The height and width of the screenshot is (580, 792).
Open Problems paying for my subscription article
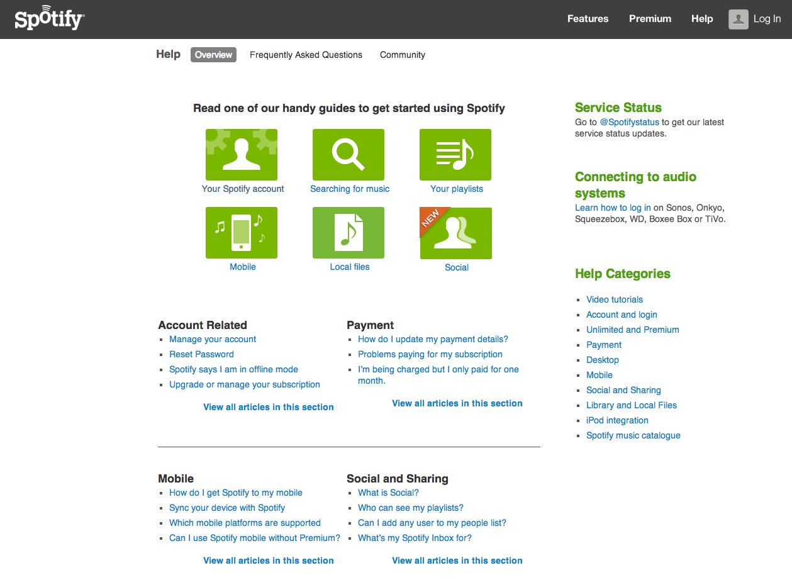coord(430,354)
